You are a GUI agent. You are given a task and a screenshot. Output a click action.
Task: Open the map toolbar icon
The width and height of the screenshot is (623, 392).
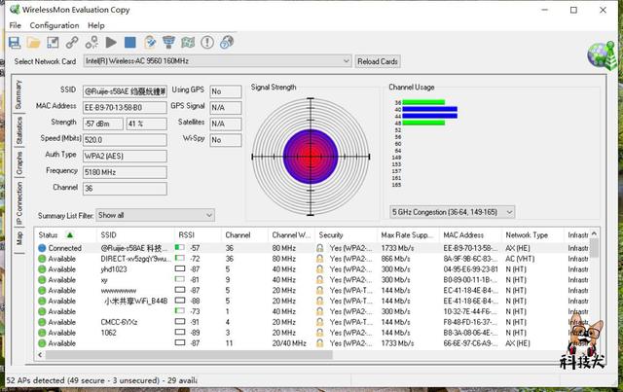coord(188,43)
